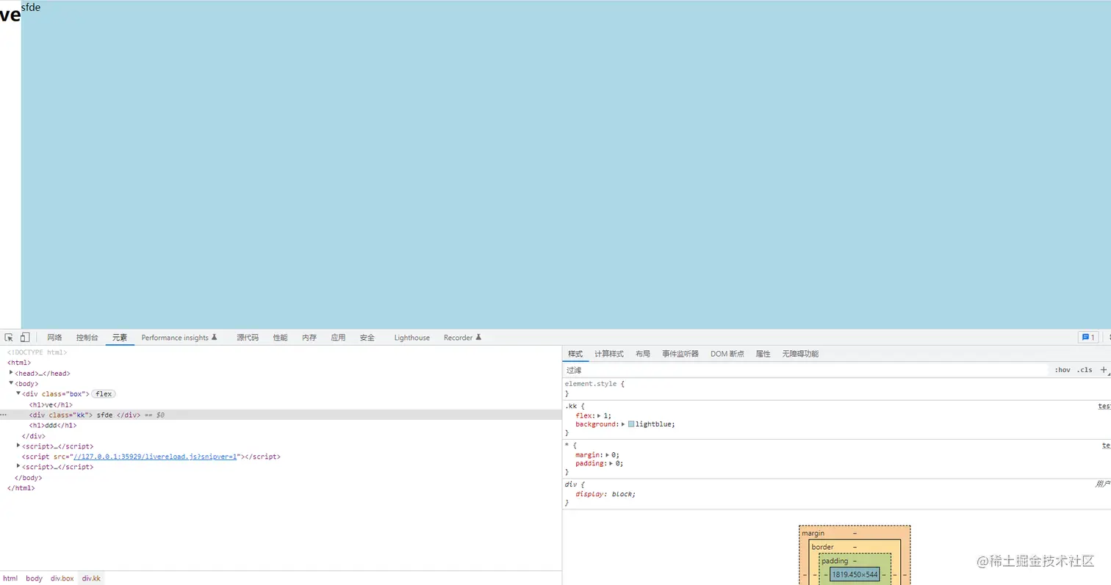Open the 布局 sidebar tab
The height and width of the screenshot is (585, 1111).
(x=643, y=354)
